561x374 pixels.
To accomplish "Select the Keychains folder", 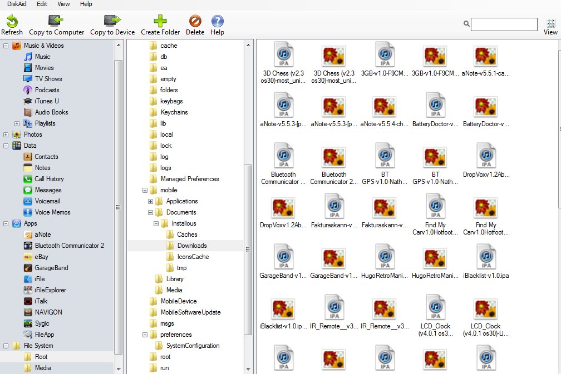I will 174,112.
